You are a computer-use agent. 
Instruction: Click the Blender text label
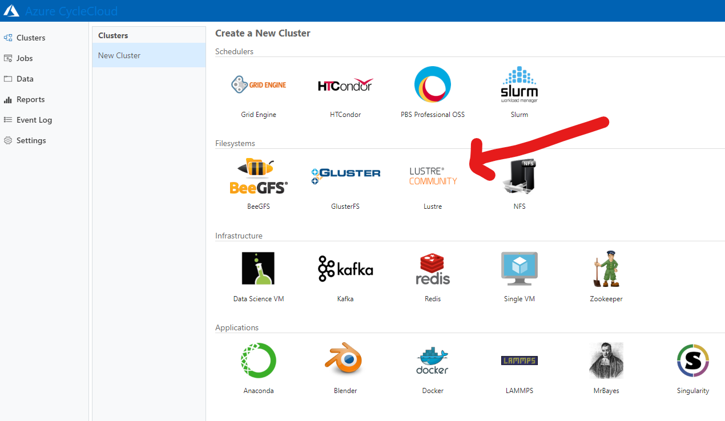[345, 391]
